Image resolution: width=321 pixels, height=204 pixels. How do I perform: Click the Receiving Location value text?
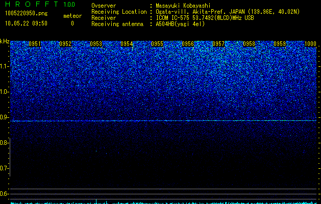coord(228,12)
